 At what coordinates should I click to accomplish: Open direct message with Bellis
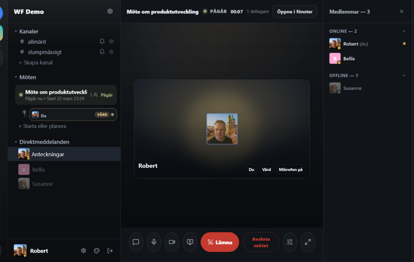click(x=38, y=170)
